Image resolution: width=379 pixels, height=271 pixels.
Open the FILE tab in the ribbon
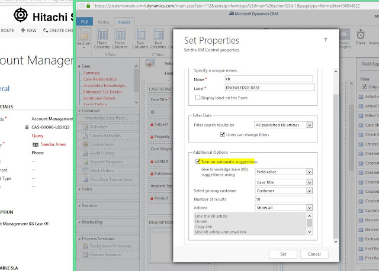pyautogui.click(x=84, y=22)
